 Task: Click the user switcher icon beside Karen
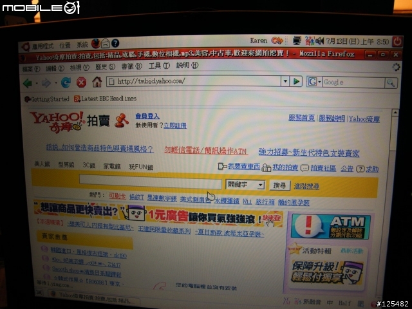(x=277, y=41)
